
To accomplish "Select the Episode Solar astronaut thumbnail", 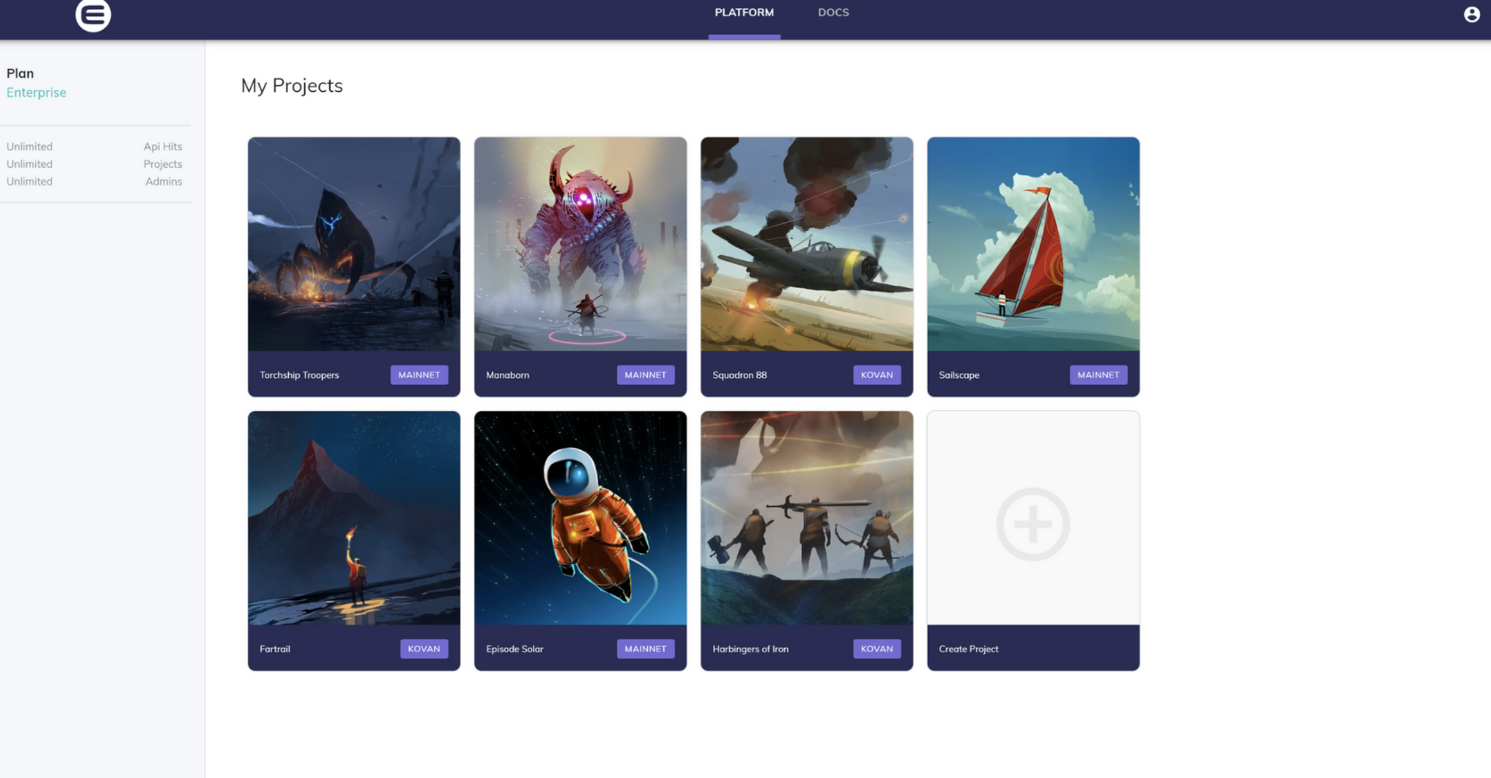I will (580, 518).
